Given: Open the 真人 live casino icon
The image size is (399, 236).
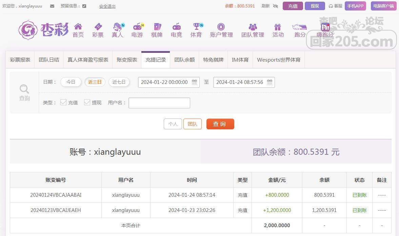Looking at the screenshot, I should [x=117, y=27].
